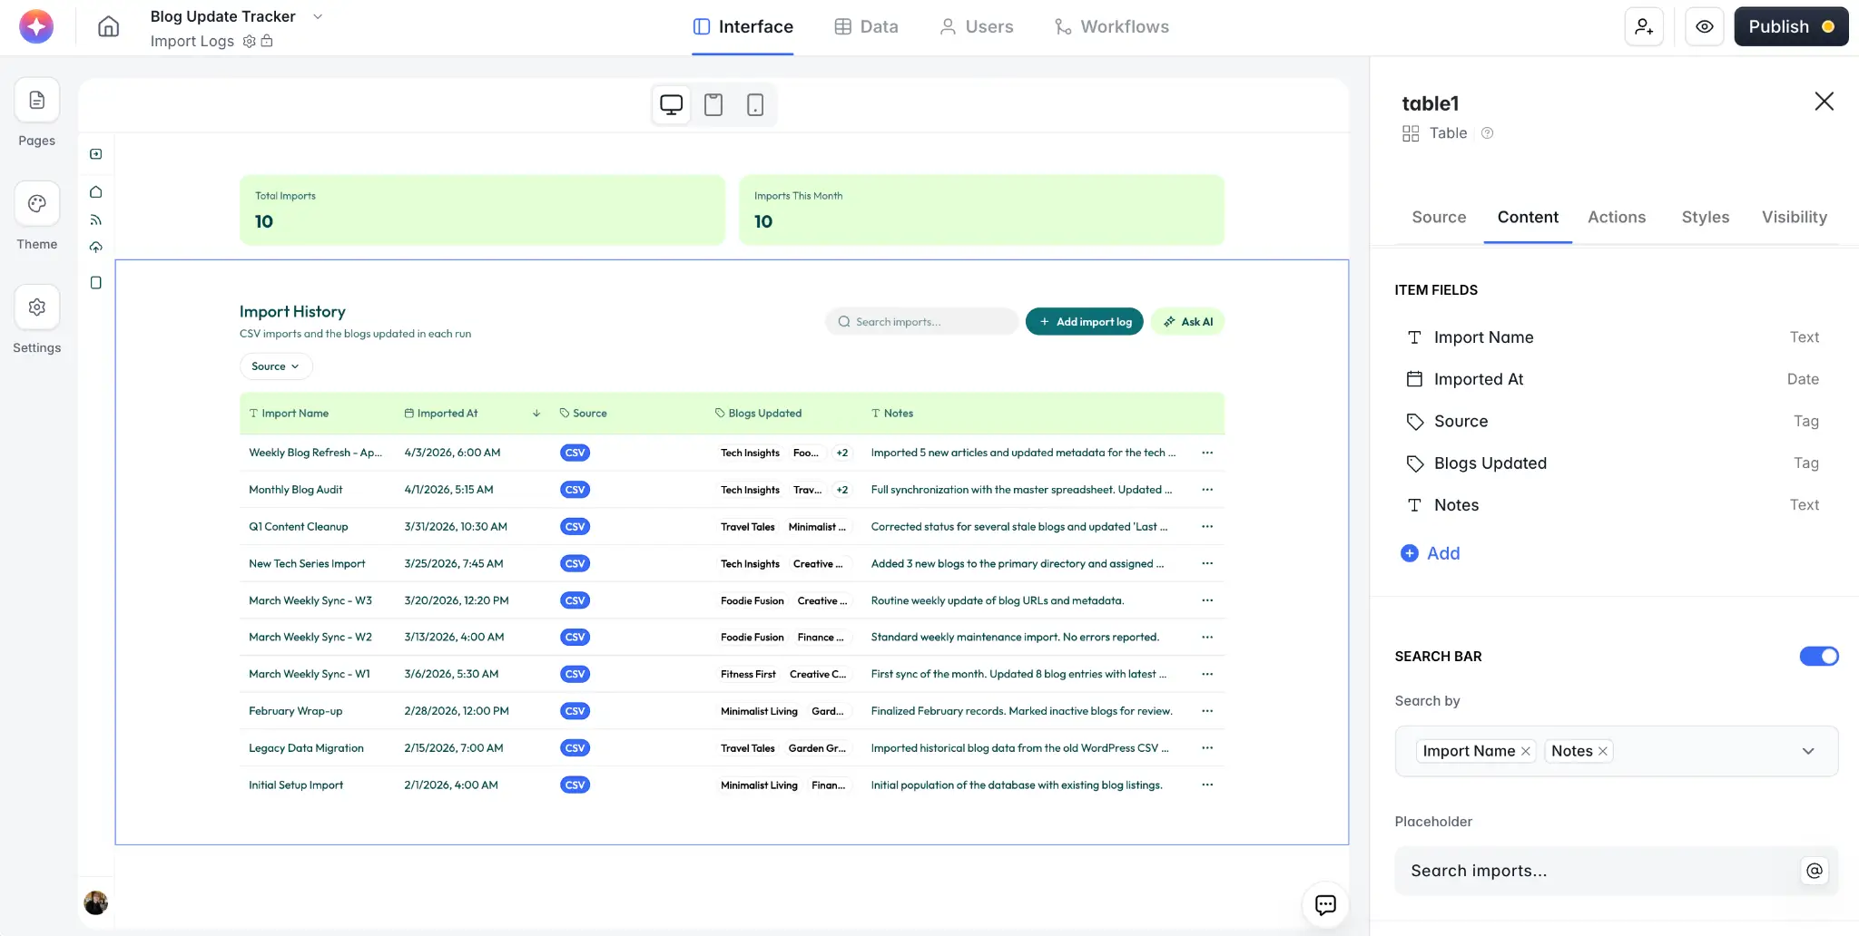Click the Imports This Month card
Viewport: 1859px width, 936px height.
point(982,210)
